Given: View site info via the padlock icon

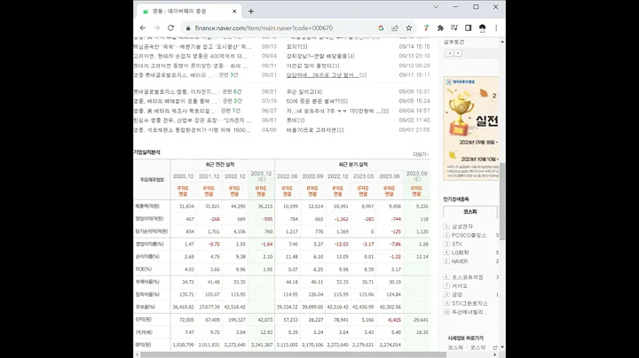Looking at the screenshot, I should click(188, 28).
